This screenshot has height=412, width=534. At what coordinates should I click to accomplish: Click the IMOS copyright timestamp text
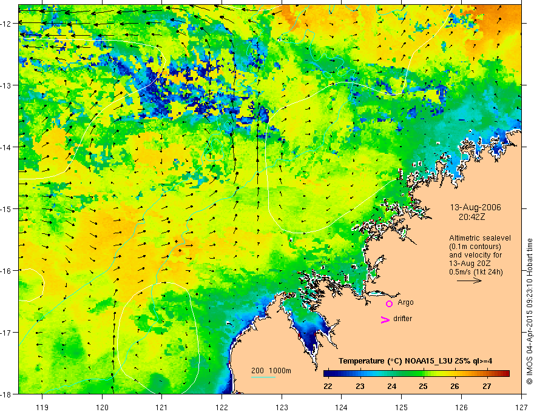tap(529, 311)
